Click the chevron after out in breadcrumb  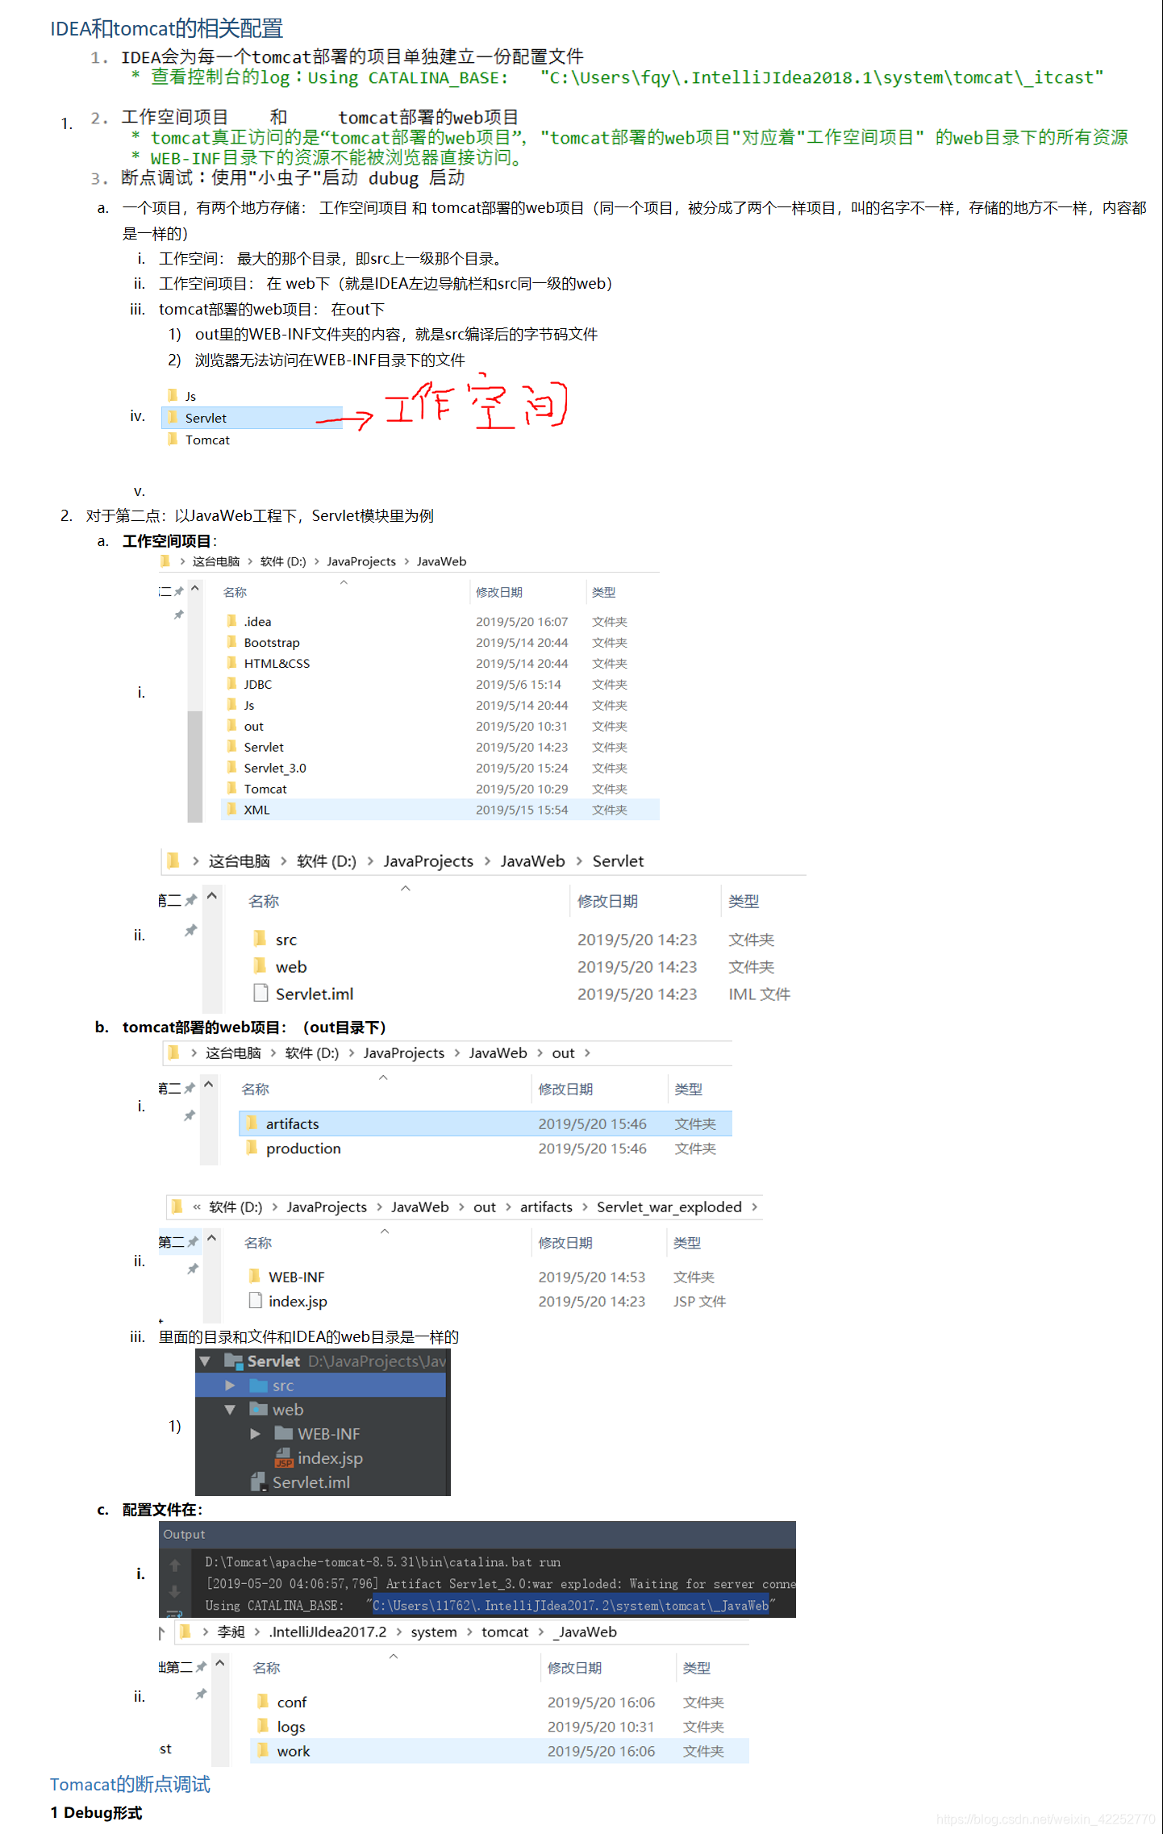click(x=587, y=1053)
